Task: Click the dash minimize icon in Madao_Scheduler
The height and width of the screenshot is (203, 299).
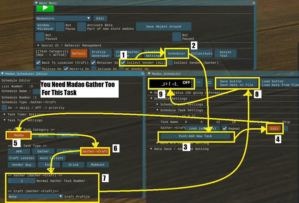Action: (x=199, y=83)
